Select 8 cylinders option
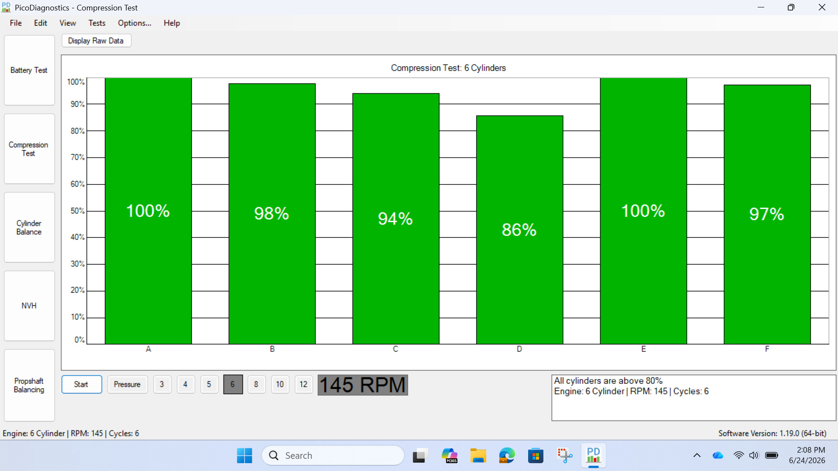The height and width of the screenshot is (471, 838). coord(256,384)
